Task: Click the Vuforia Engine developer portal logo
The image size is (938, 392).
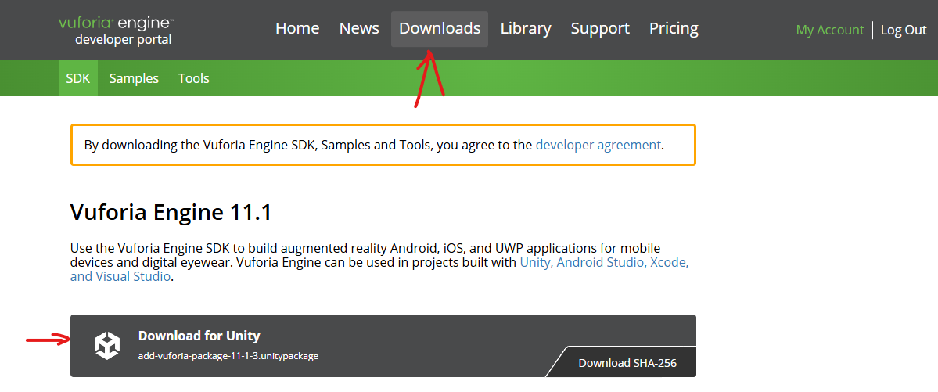Action: [x=116, y=31]
